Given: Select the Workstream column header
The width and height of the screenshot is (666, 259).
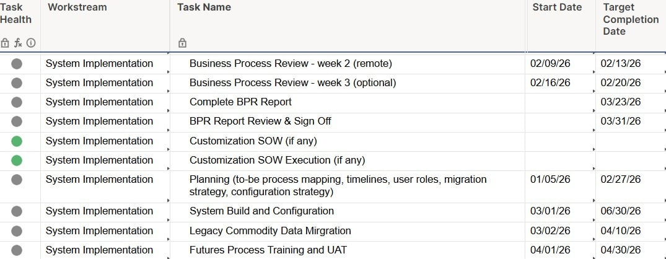Looking at the screenshot, I should 77,7.
